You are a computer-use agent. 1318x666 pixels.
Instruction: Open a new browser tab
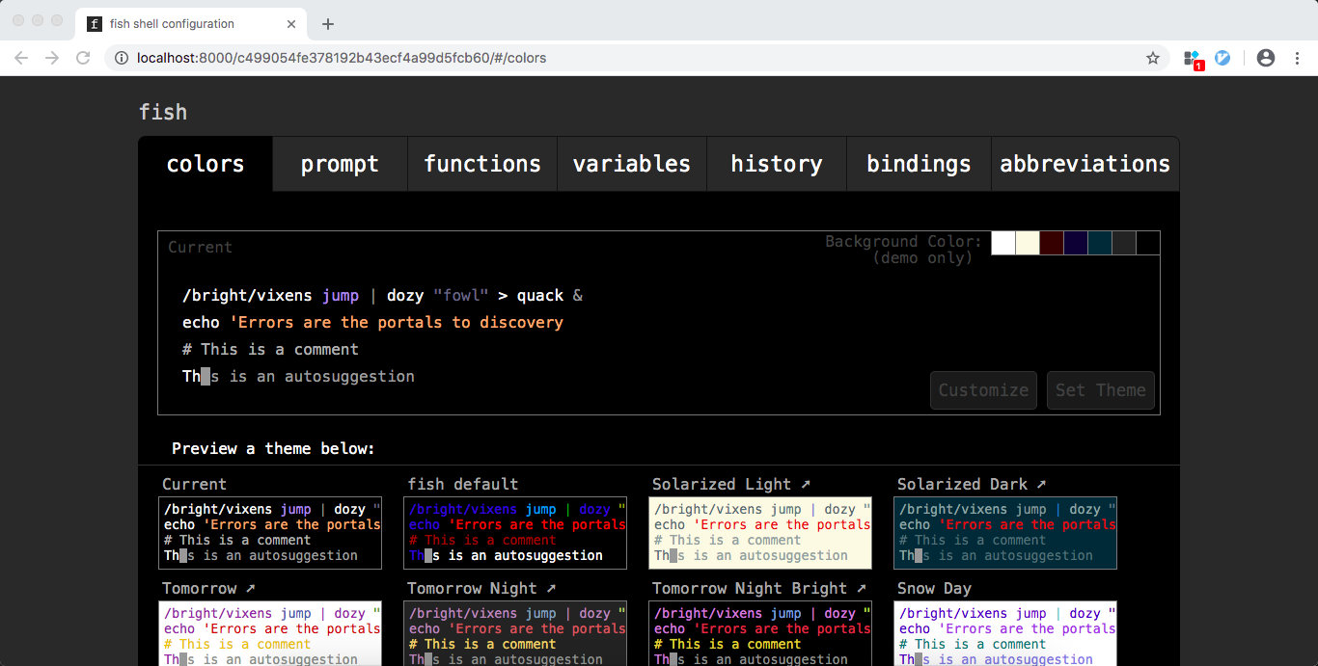tap(328, 24)
